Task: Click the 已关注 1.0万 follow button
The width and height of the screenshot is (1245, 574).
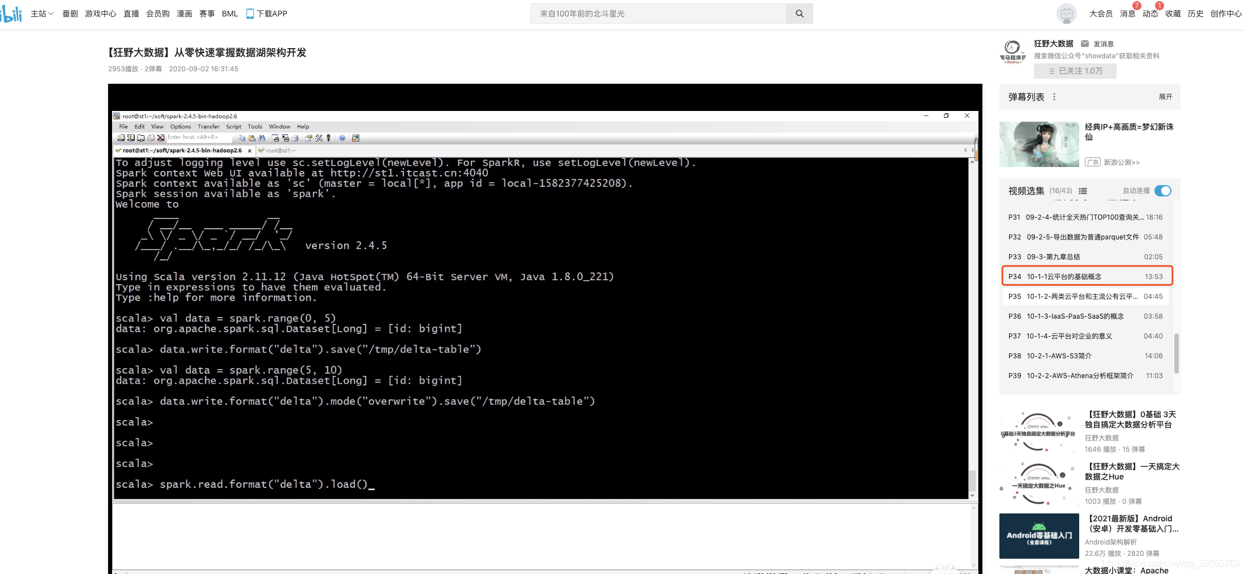Action: click(1075, 71)
